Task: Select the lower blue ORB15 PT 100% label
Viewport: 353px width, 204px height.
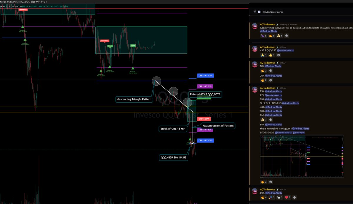Action: 206,140
